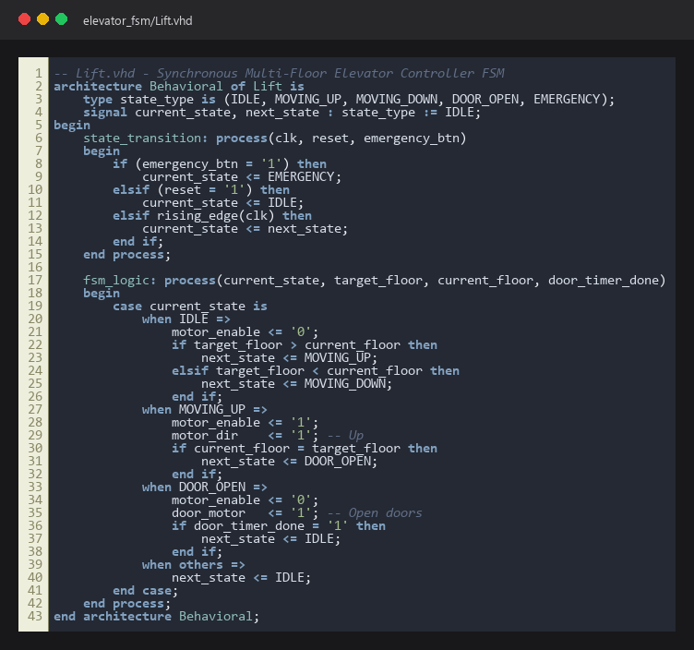Click the 'elsif (reset = '1') then' line
694x650 pixels.
[201, 189]
